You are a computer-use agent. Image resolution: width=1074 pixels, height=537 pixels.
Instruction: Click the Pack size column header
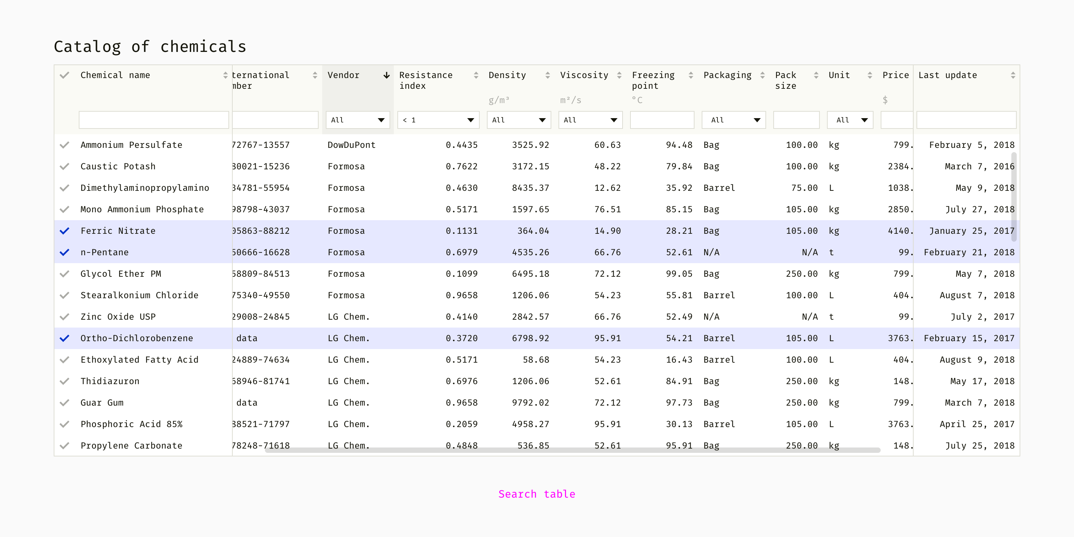point(785,80)
